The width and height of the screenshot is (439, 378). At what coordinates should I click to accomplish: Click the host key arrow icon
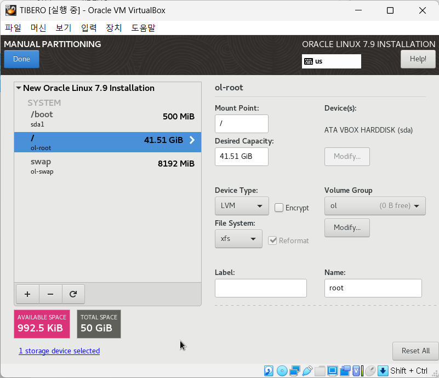point(383,371)
